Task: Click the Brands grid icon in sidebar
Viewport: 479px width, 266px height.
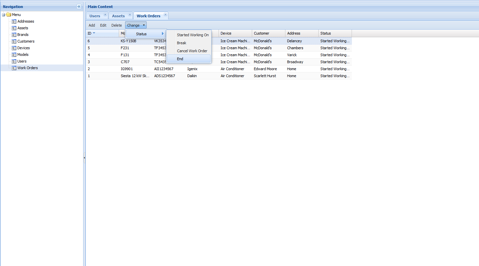Action: pyautogui.click(x=14, y=35)
